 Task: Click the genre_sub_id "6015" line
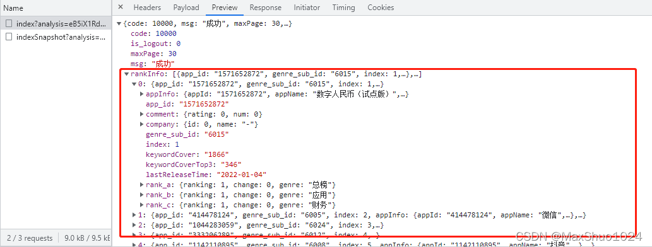point(187,134)
